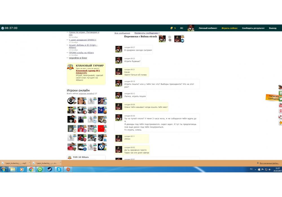Screen dimensions: 282x197
Task: Click the Написать сообщение link above conversation
Action: pyautogui.click(x=146, y=33)
